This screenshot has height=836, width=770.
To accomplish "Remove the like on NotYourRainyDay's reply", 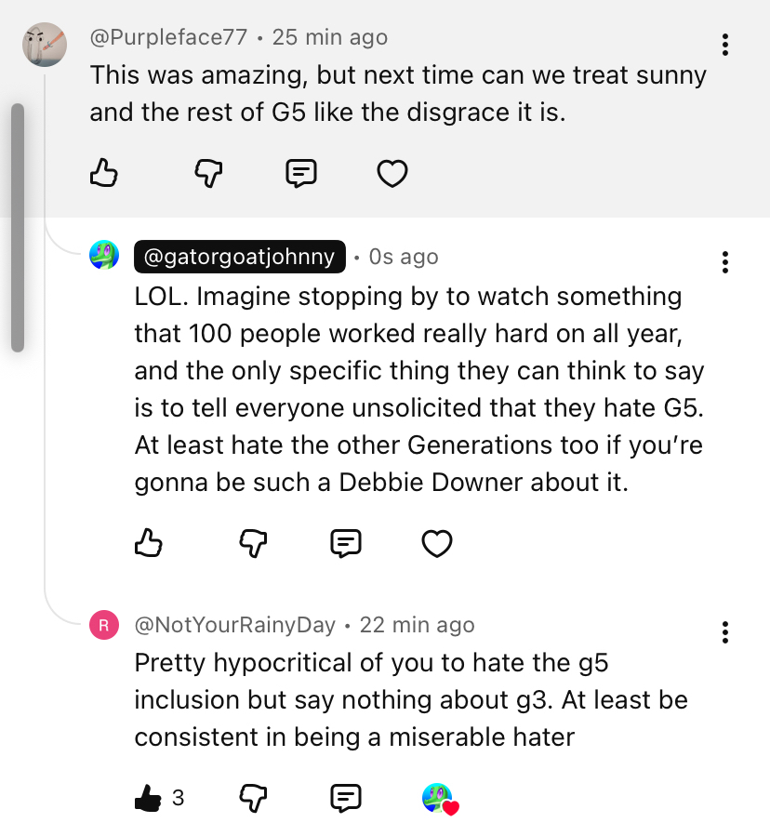I will (x=149, y=797).
